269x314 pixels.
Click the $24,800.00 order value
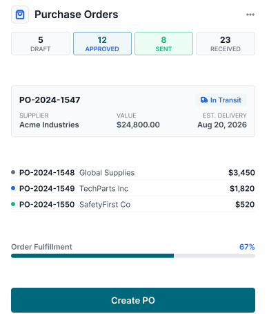coord(138,124)
